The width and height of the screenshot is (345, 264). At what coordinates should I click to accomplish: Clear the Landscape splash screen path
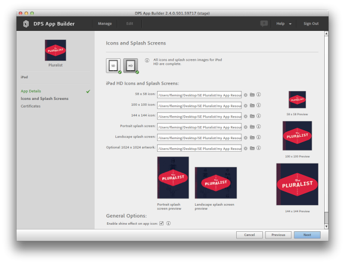(x=246, y=138)
